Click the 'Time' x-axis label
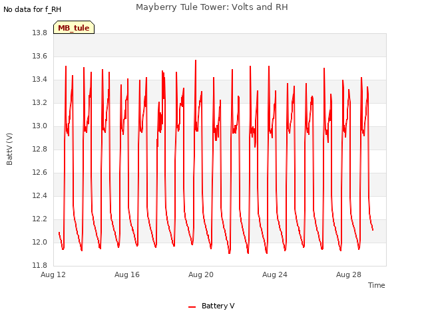Image resolution: width=426 pixels, height=319 pixels. point(376,285)
